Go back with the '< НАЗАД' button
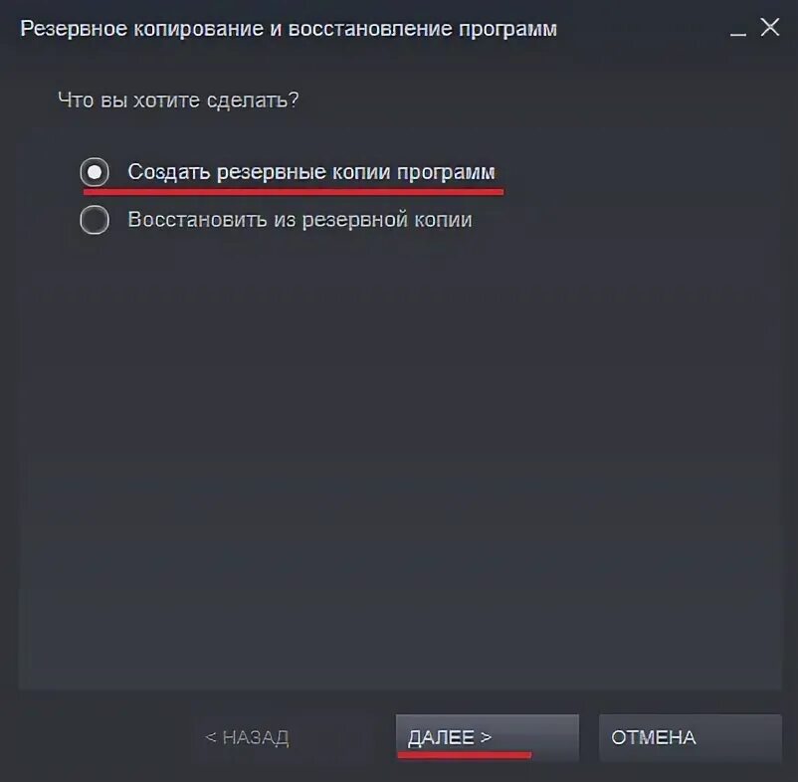The width and height of the screenshot is (798, 782). pyautogui.click(x=247, y=737)
